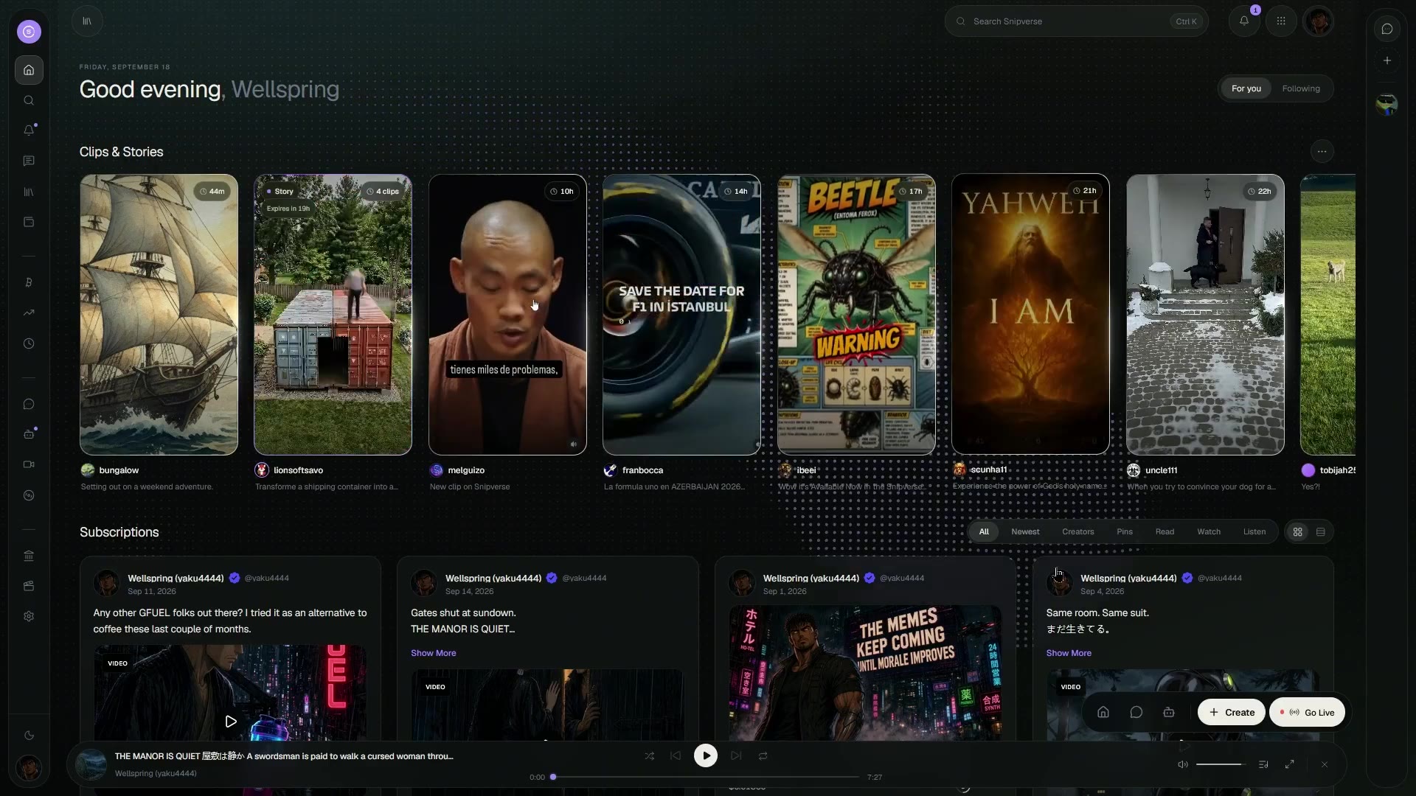Open Clips & Stories more options menu

[1322, 151]
